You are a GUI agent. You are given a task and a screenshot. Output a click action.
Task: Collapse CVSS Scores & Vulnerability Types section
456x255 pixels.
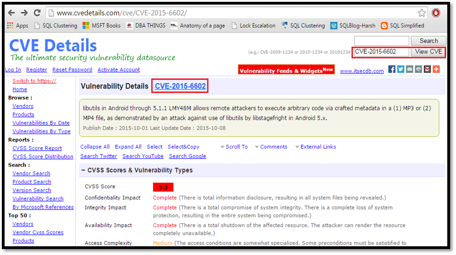[83, 170]
